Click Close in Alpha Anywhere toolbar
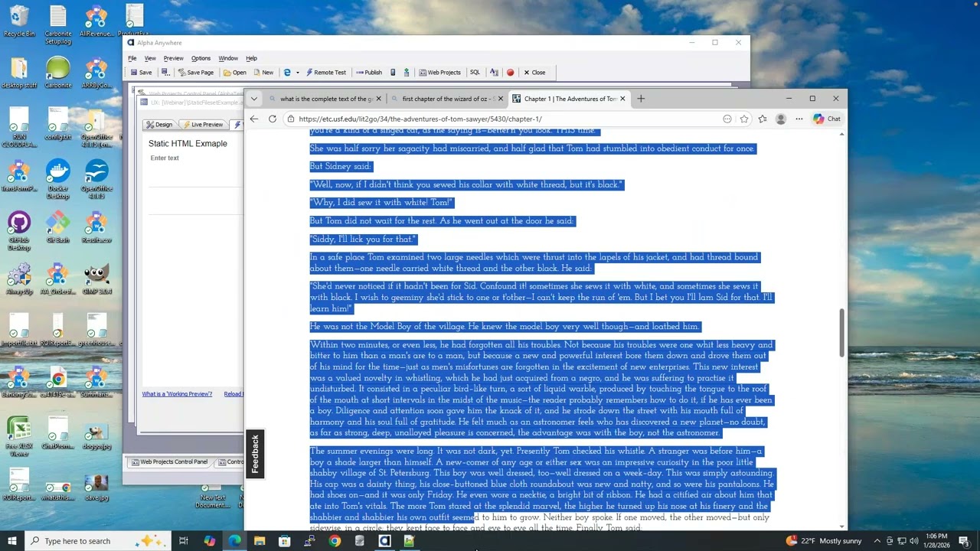Screen dimensions: 980x551 [534, 73]
